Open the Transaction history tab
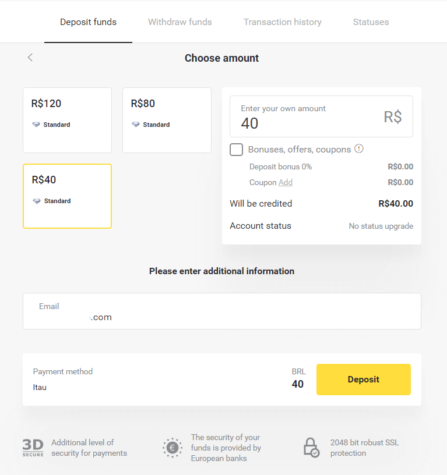The height and width of the screenshot is (475, 447). pyautogui.click(x=283, y=22)
